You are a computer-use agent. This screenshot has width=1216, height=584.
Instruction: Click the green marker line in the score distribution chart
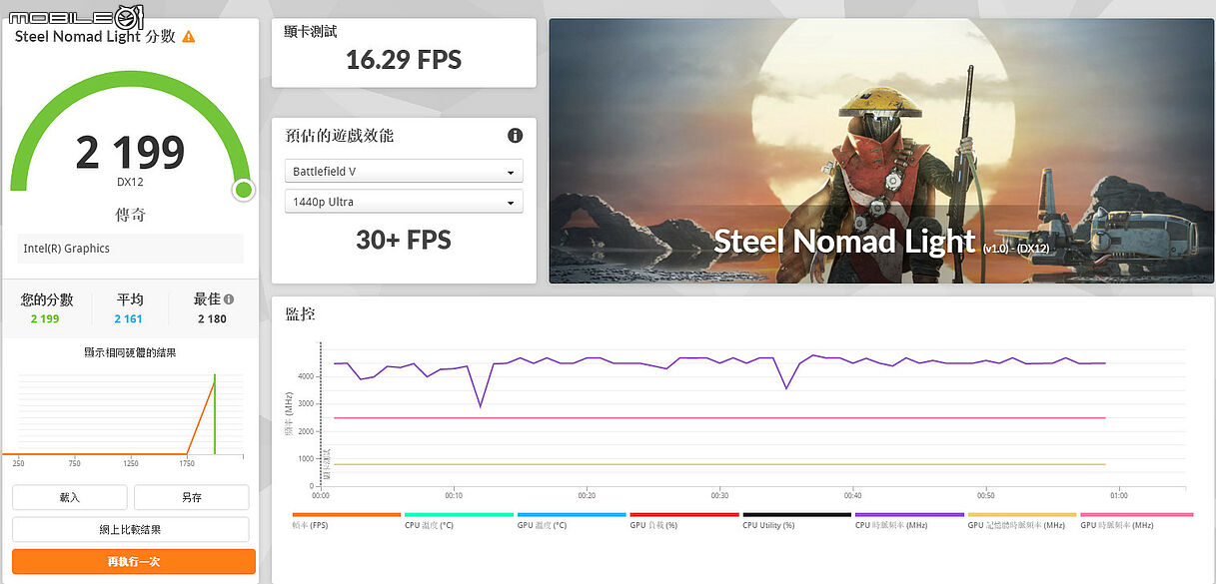(215, 415)
